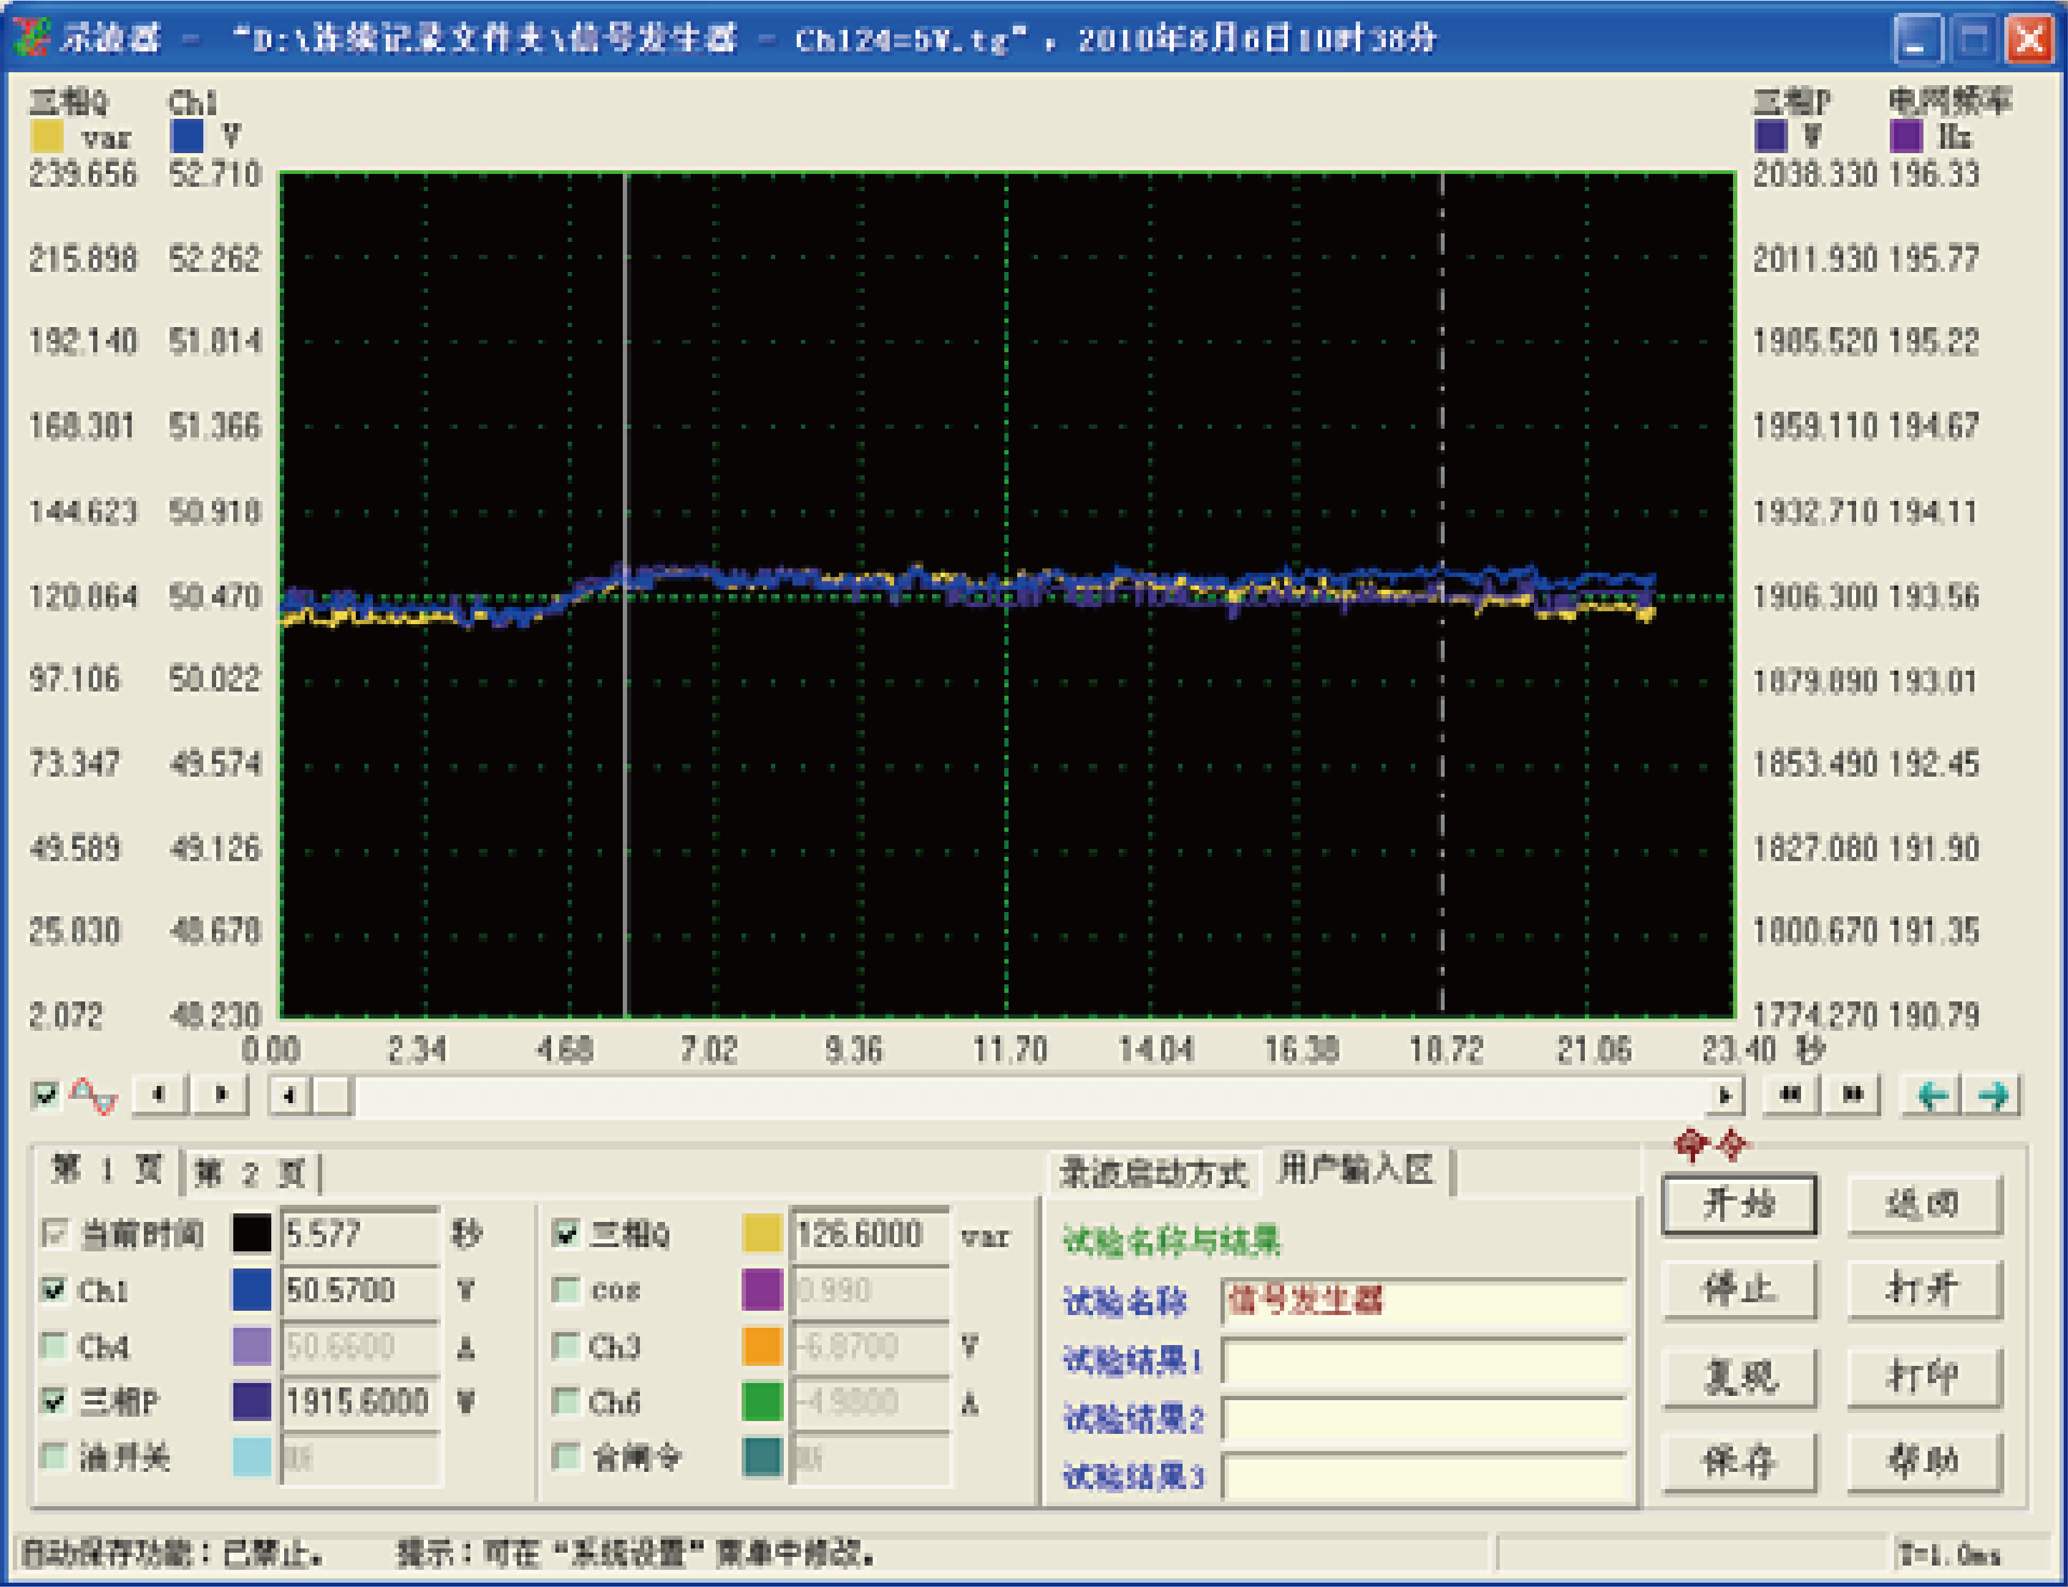2068x1587 pixels.
Task: Click the green swatch in the Ch6 row
Action: (762, 1402)
